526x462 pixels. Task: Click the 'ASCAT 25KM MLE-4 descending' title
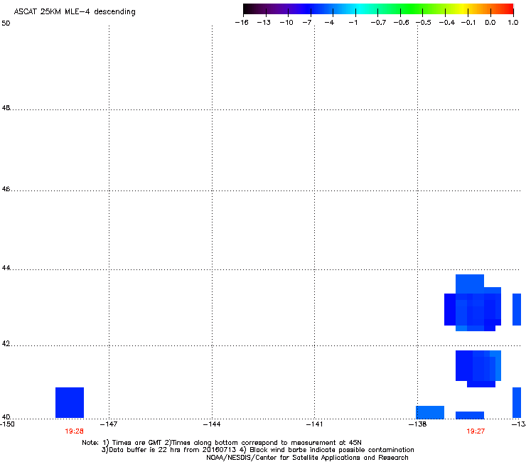click(75, 12)
